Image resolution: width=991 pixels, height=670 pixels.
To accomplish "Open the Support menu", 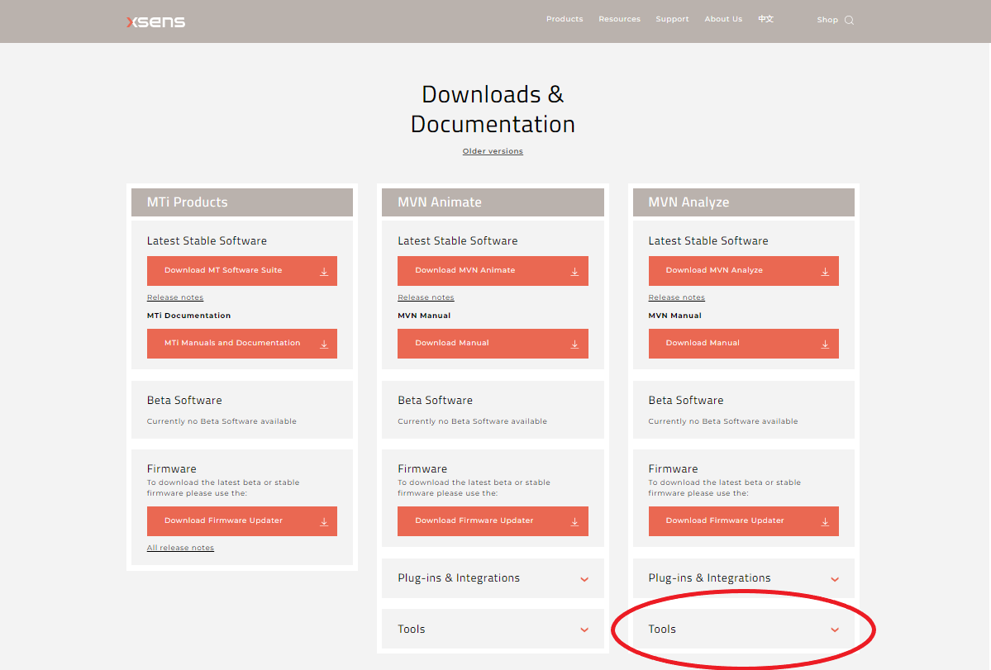I will tap(672, 19).
